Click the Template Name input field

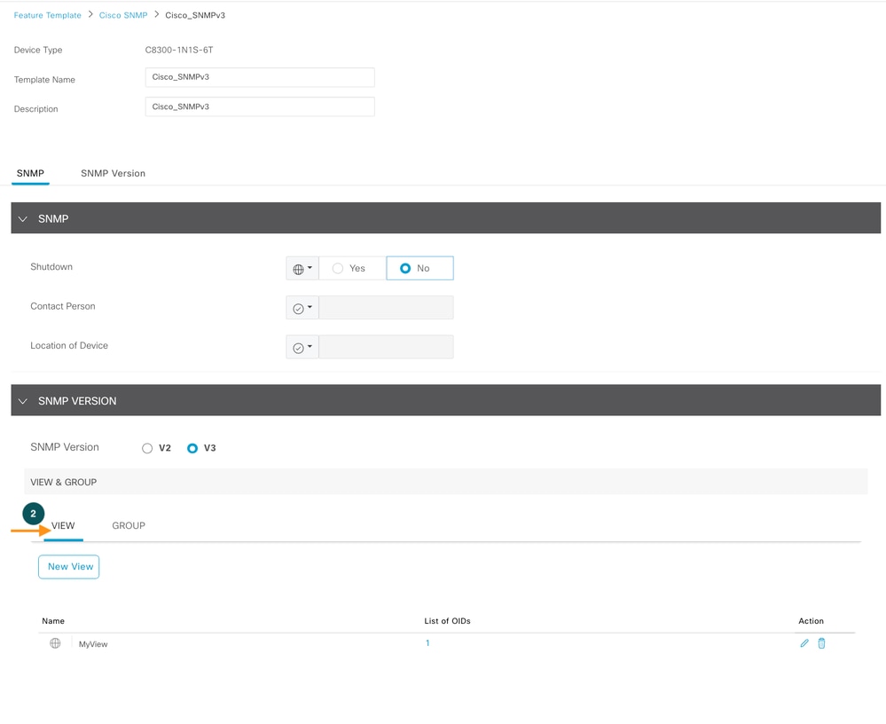coord(260,77)
